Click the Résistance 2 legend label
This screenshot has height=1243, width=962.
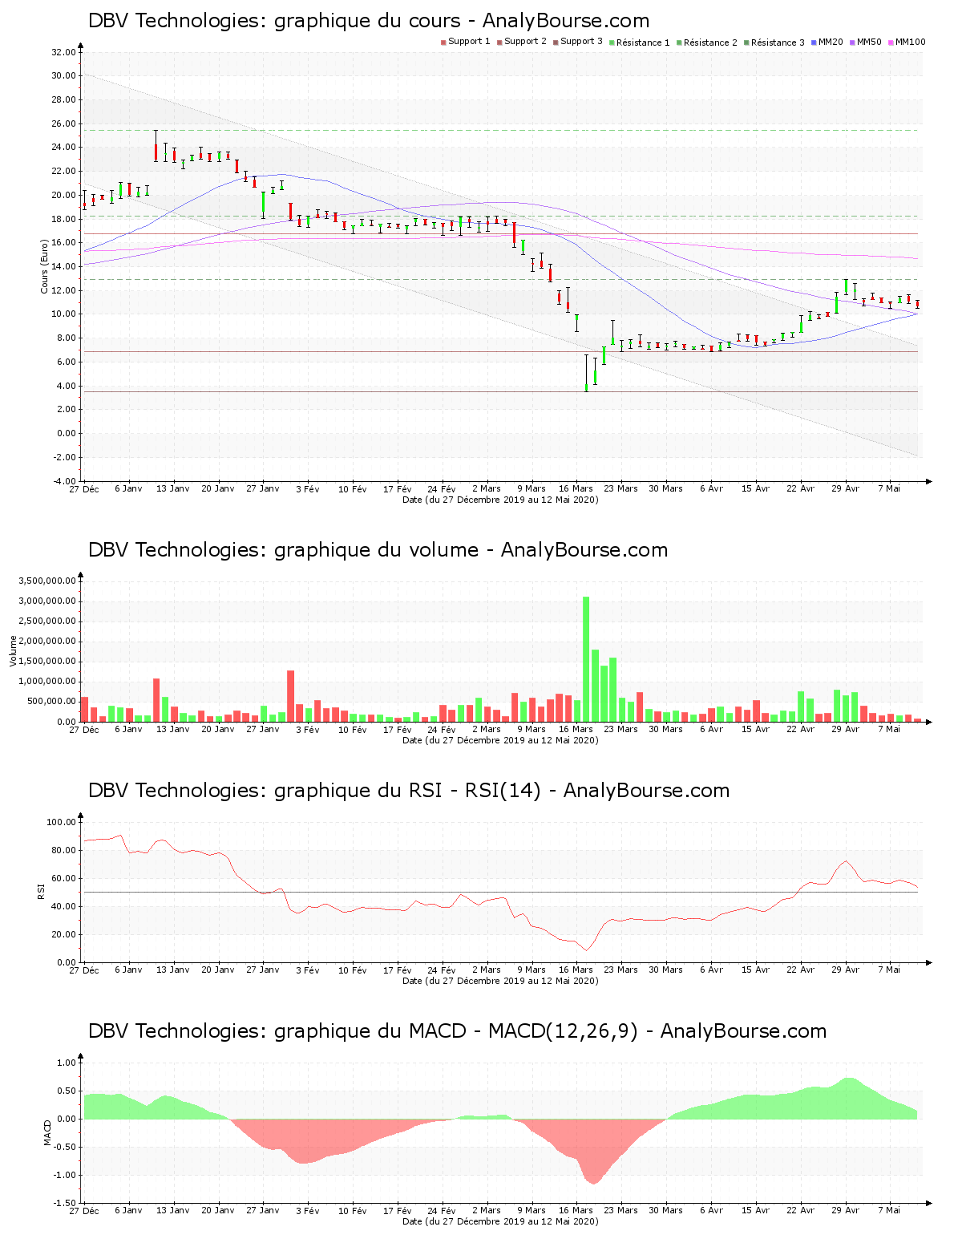coord(710,43)
